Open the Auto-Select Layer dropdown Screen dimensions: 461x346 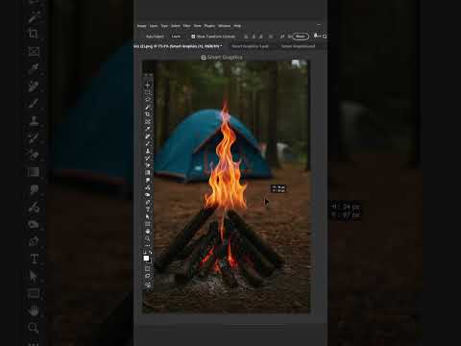176,37
